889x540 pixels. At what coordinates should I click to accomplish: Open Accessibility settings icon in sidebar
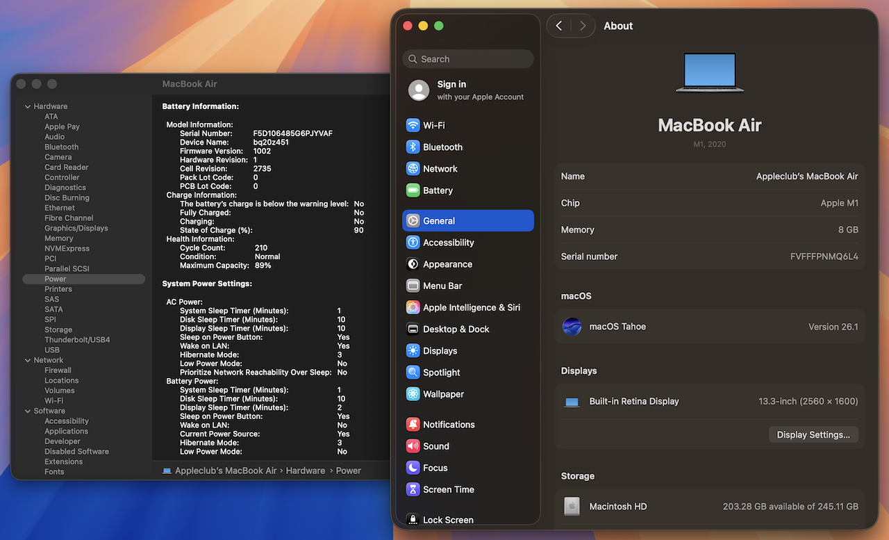point(413,243)
